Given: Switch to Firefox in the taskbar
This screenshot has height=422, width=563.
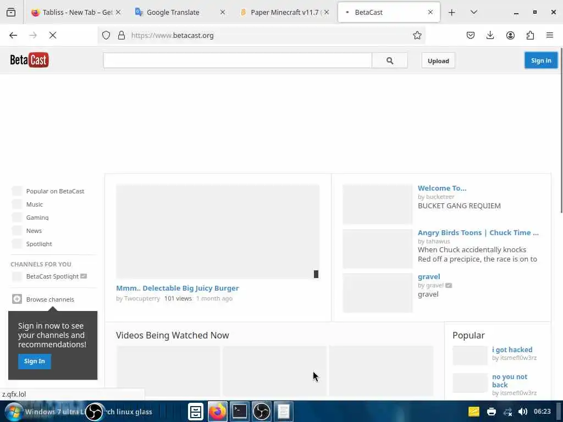Looking at the screenshot, I should [217, 412].
